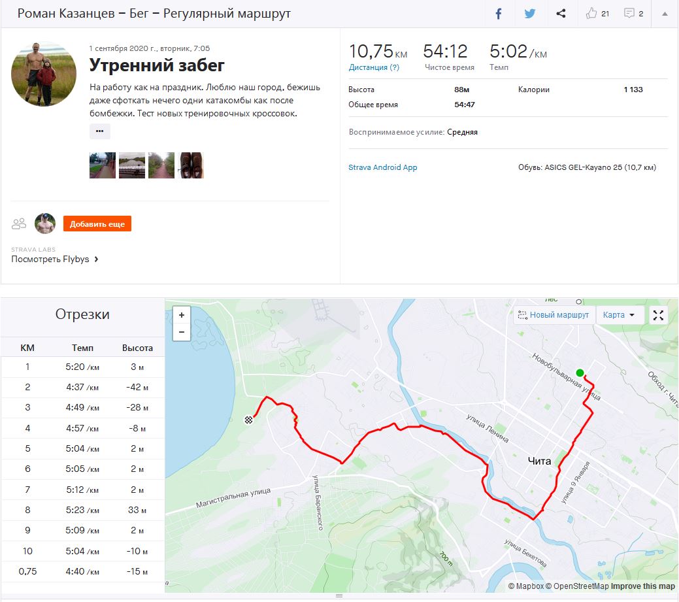Click Новый маршрут on the map
The image size is (679, 602).
[553, 315]
